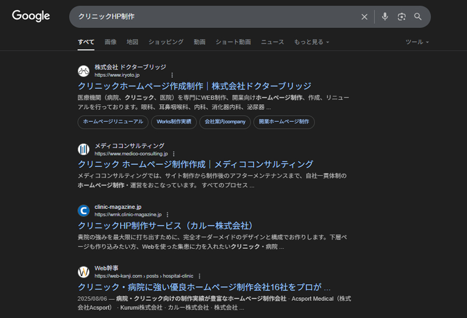467x318 pixels.
Task: Expand search options via もっと見る chevron
Action: tap(328, 43)
